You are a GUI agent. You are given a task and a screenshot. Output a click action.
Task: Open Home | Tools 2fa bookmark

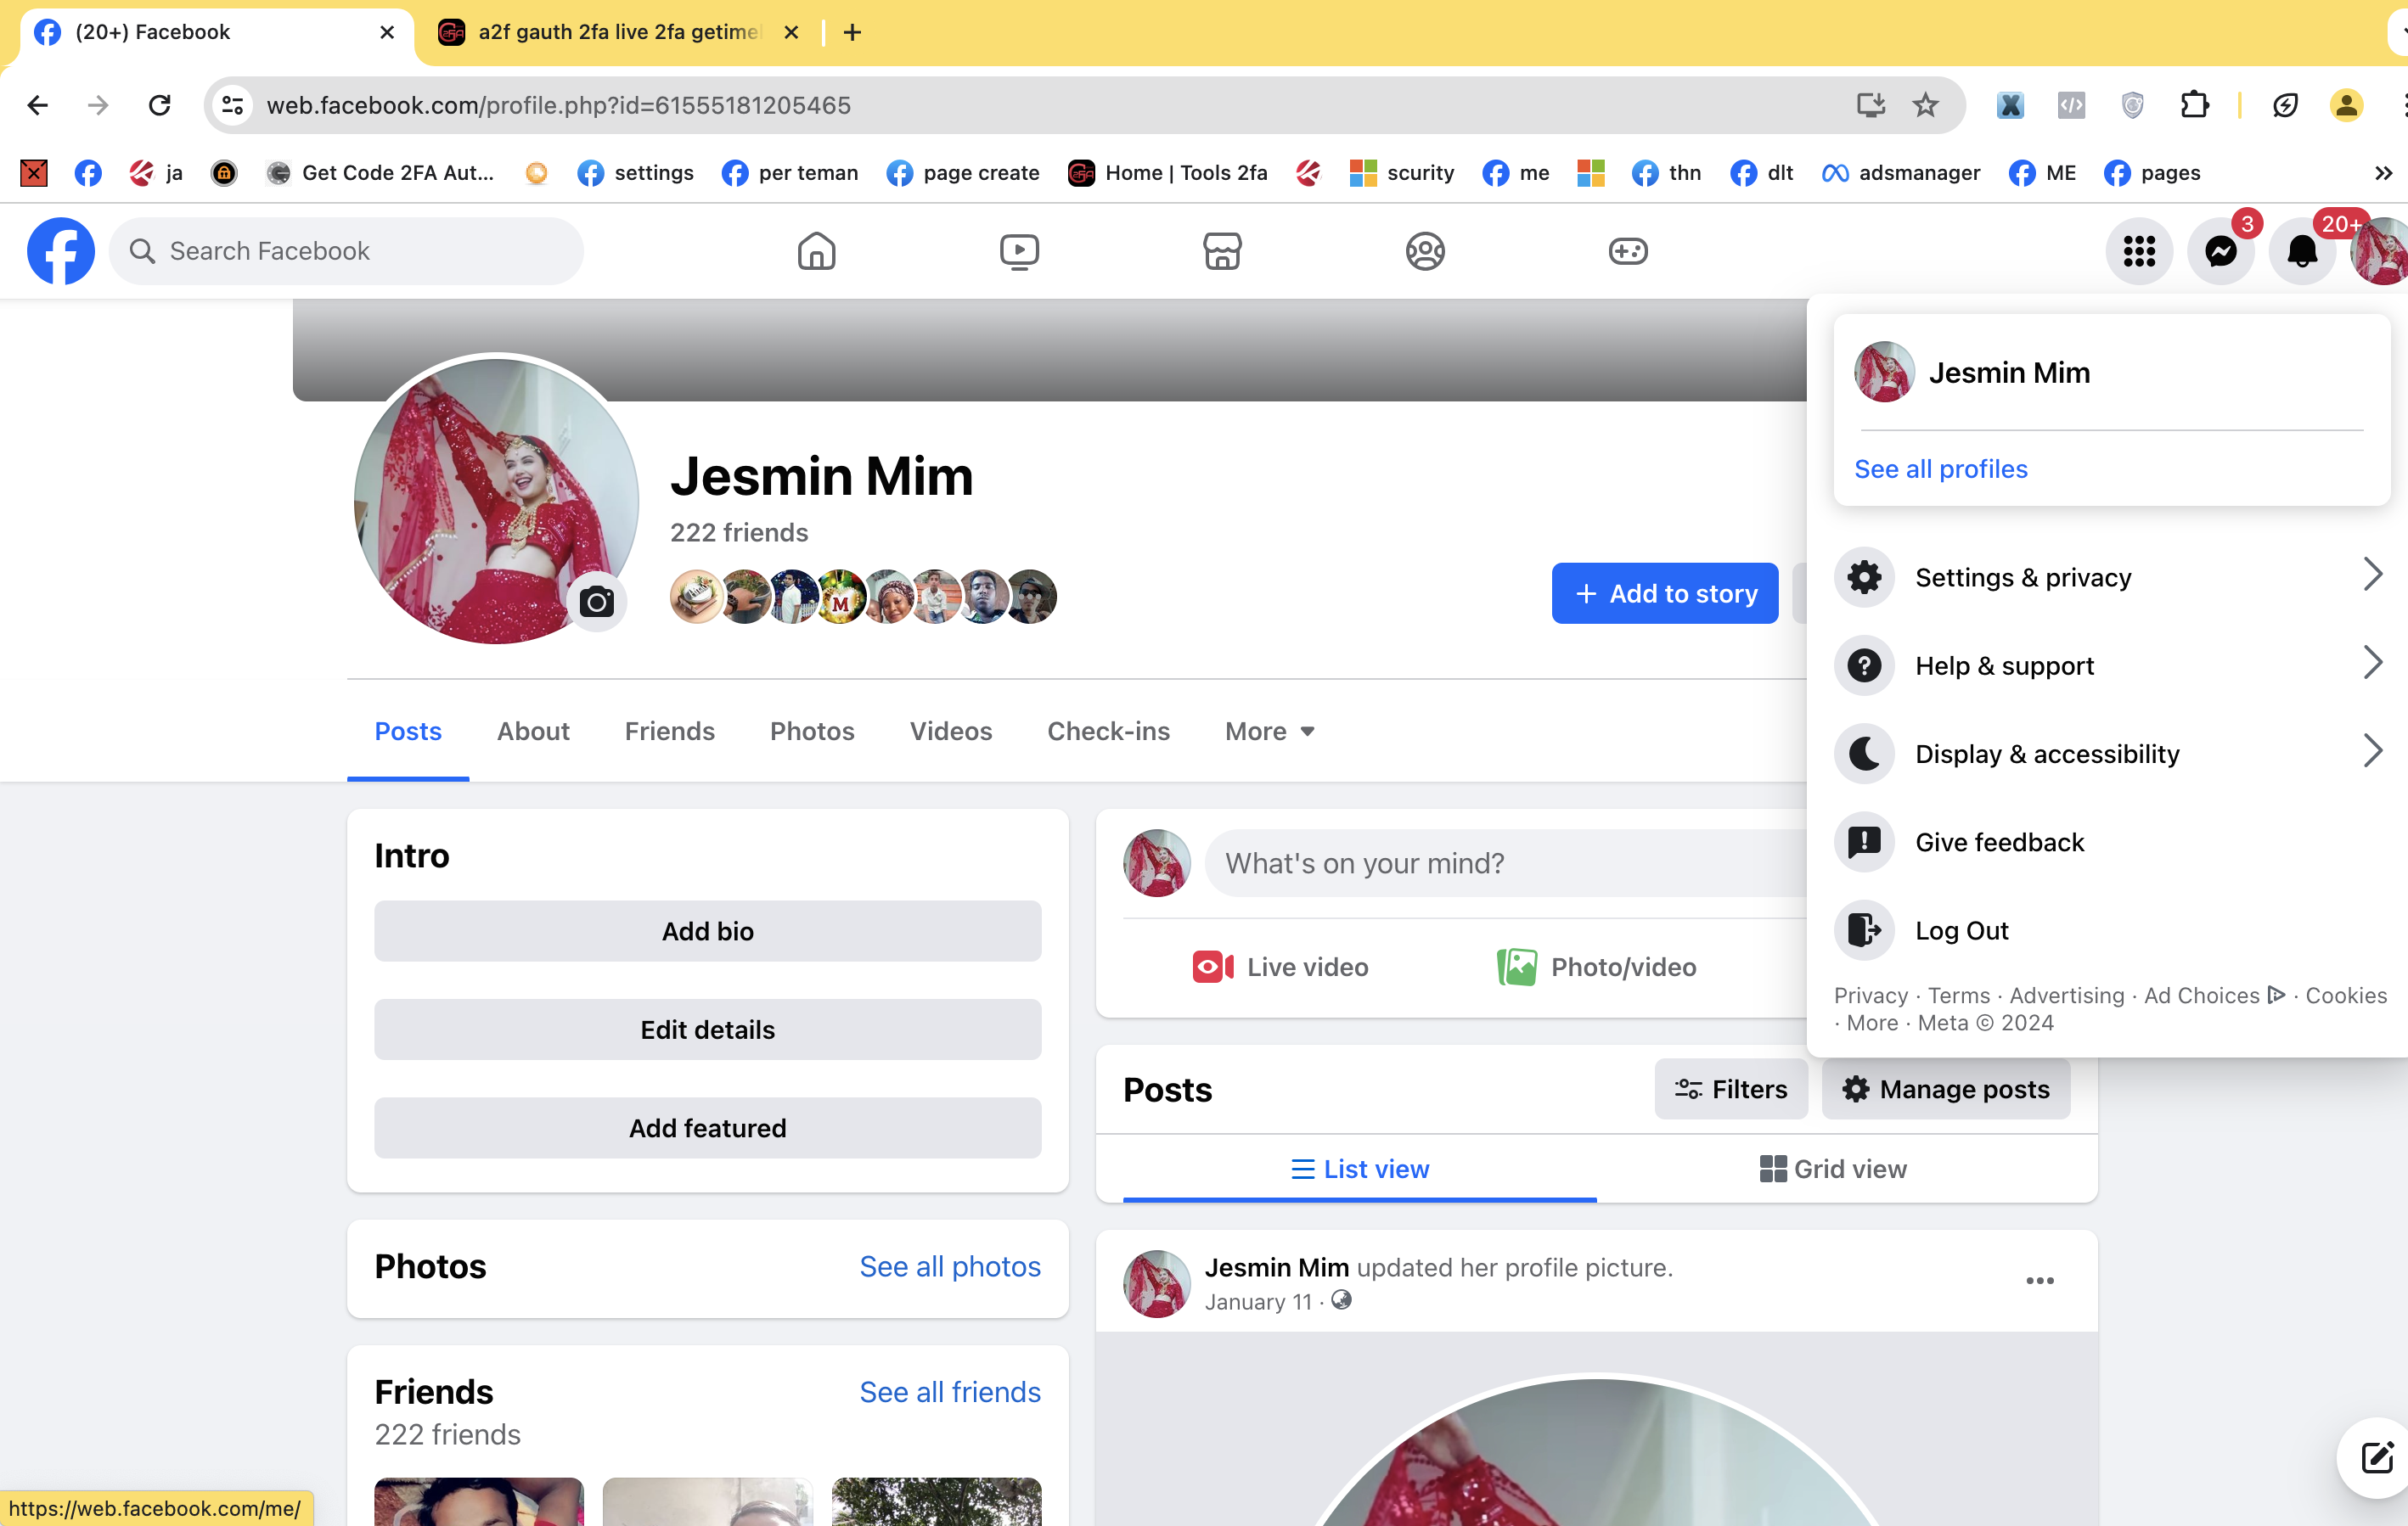tap(1167, 173)
